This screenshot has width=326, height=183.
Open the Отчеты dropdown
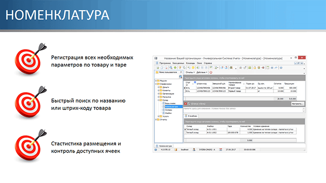[190, 72]
